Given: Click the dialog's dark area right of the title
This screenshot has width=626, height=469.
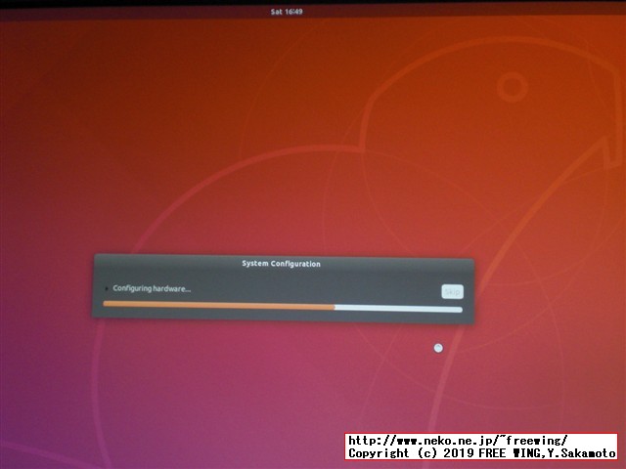Looking at the screenshot, I should [401, 264].
